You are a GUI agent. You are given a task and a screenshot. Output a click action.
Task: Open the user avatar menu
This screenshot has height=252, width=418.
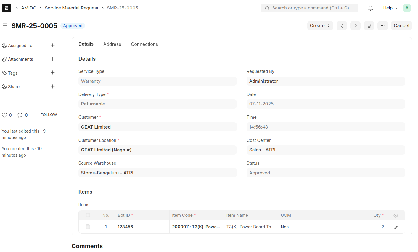point(407,8)
